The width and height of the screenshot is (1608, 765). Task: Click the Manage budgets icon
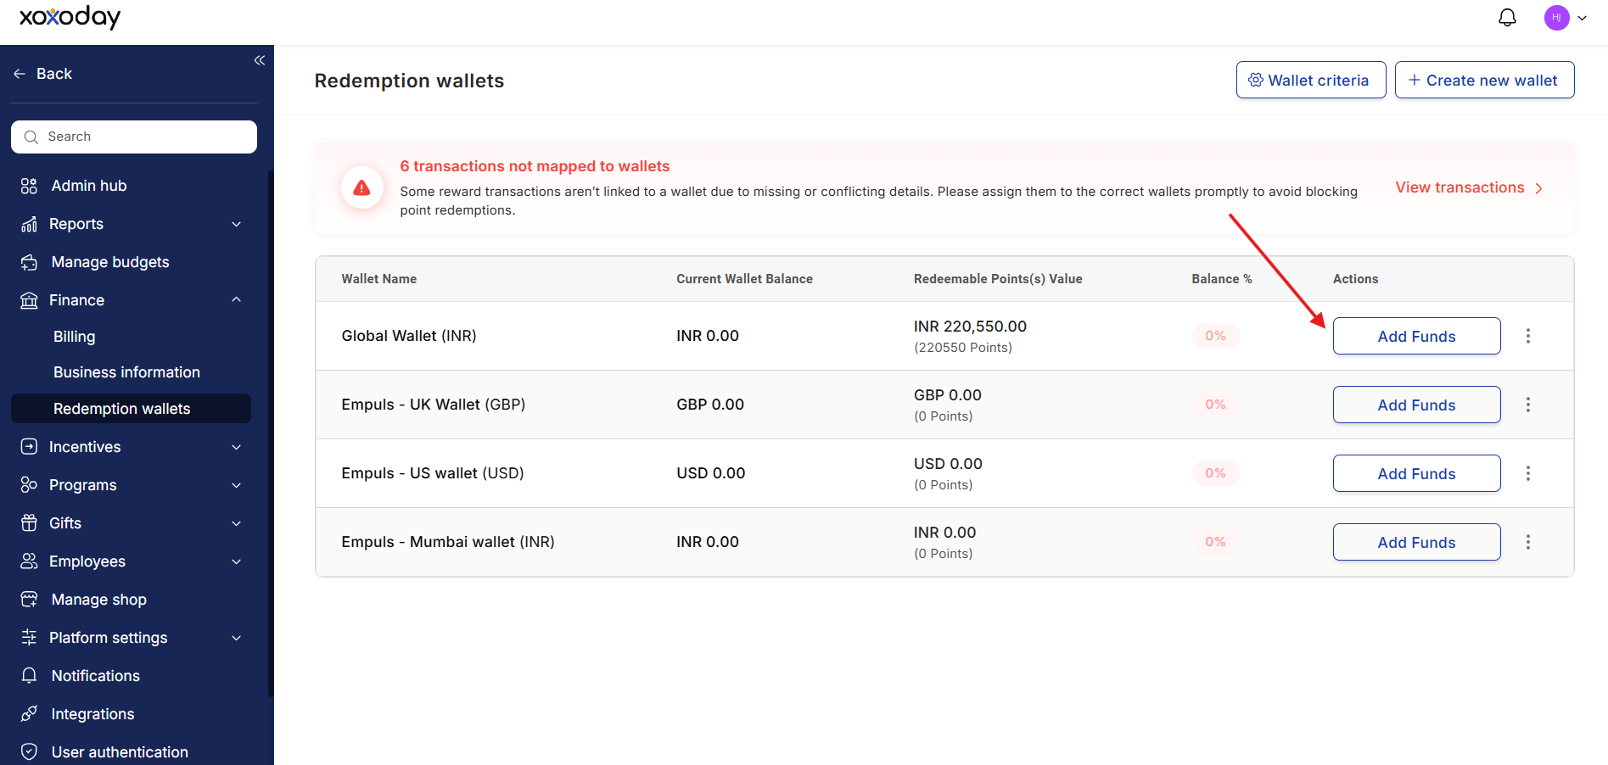29,262
